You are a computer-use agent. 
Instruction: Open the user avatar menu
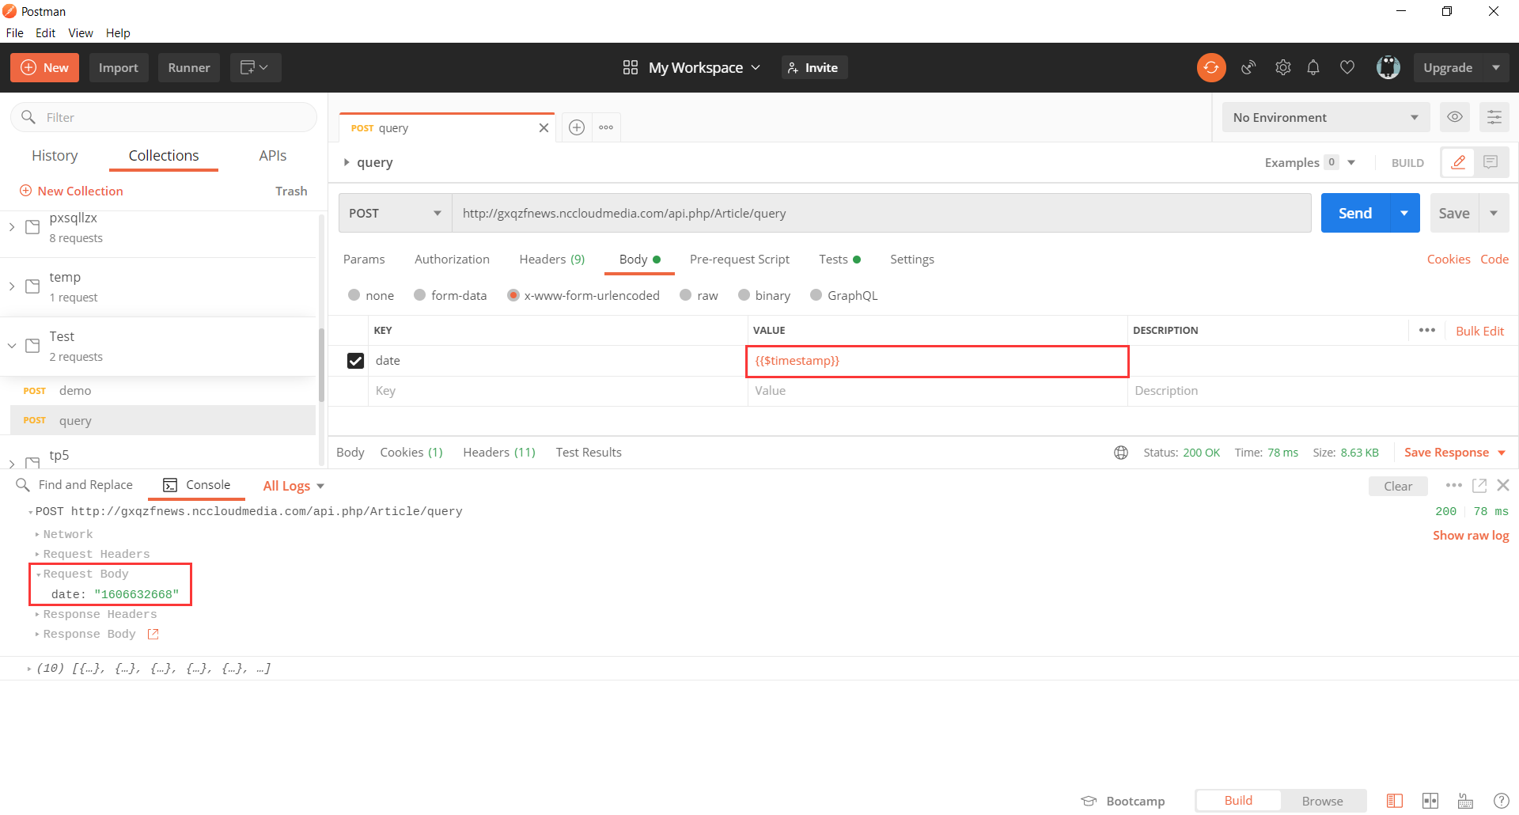coord(1388,68)
